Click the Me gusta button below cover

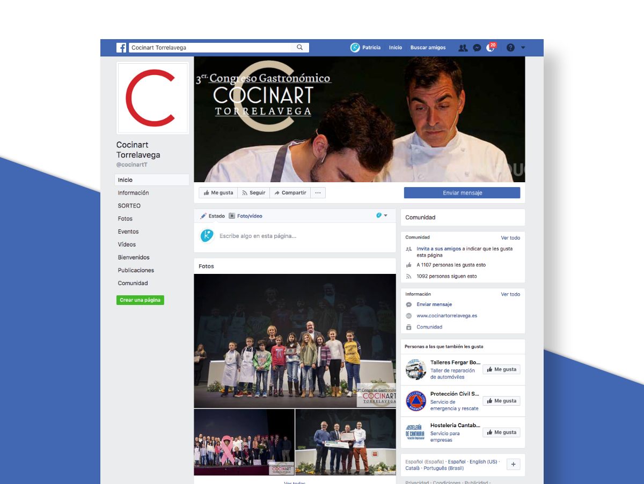[218, 193]
